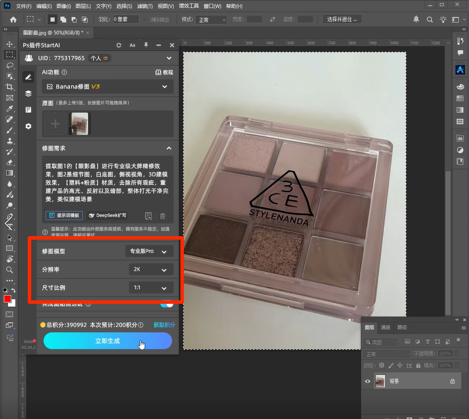Toggle the lock all icon in Layers panel
Image resolution: width=469 pixels, height=419 pixels.
(x=418, y=365)
